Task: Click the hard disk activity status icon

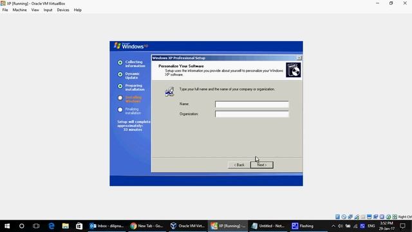Action: pos(337,217)
